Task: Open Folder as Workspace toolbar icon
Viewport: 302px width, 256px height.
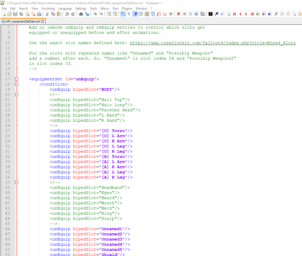Action: pyautogui.click(x=165, y=14)
